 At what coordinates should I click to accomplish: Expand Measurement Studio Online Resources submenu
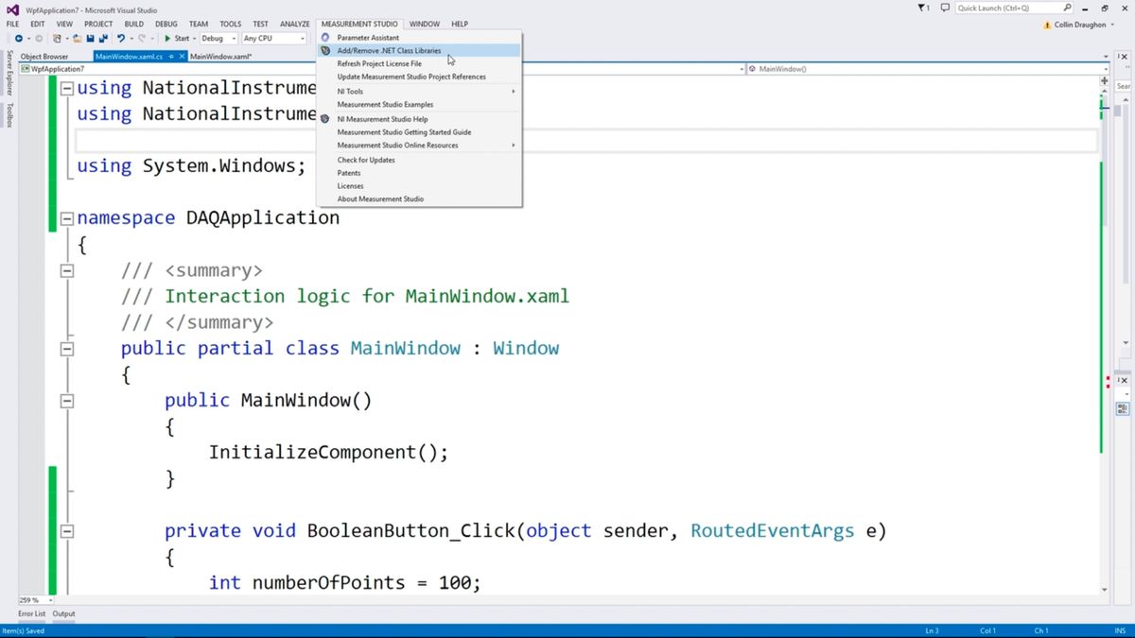click(420, 146)
